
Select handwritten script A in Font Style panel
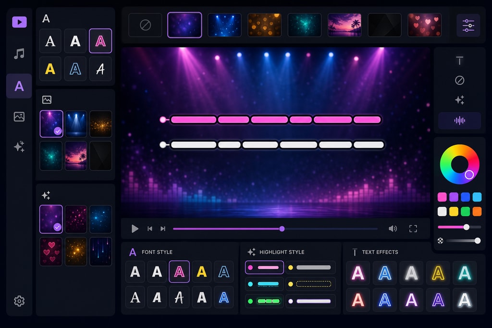point(179,297)
